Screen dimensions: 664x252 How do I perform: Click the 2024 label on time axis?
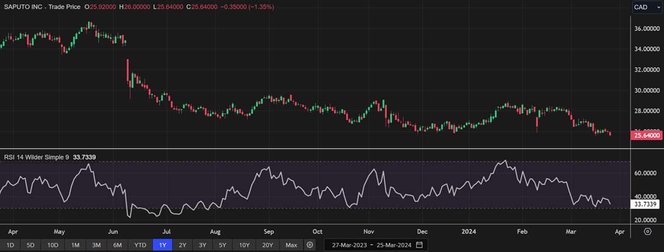pos(469,232)
